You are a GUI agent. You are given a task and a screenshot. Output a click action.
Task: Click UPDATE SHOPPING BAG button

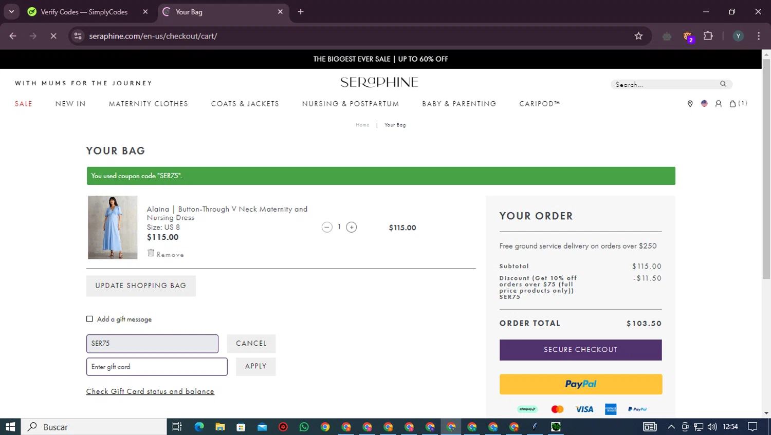tap(141, 286)
